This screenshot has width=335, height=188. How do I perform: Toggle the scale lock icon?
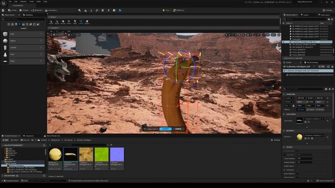click(293, 105)
